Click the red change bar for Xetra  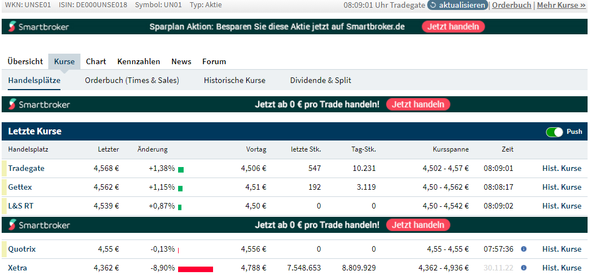(195, 269)
